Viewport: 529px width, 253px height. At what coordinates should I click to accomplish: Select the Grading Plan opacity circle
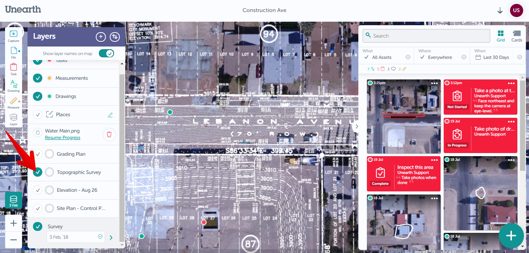pyautogui.click(x=50, y=154)
